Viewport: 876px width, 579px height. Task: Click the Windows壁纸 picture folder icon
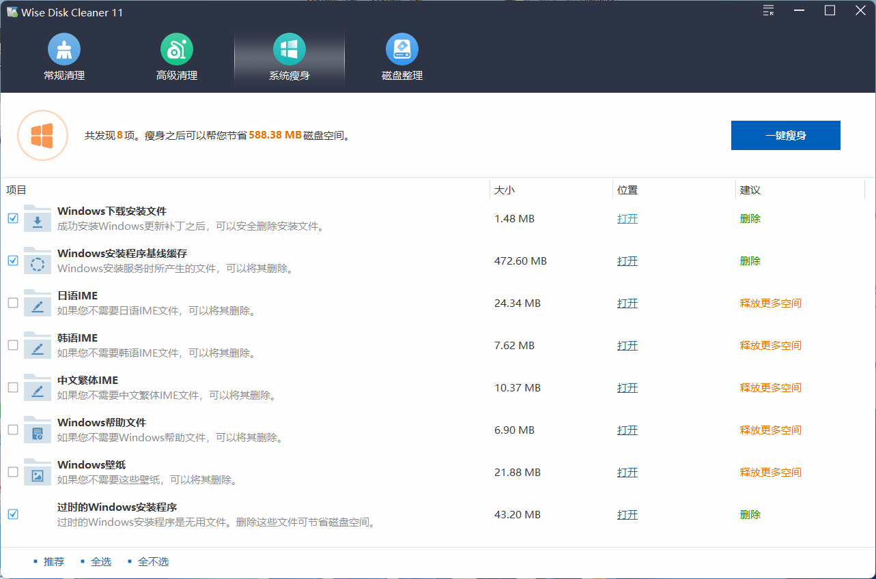38,472
